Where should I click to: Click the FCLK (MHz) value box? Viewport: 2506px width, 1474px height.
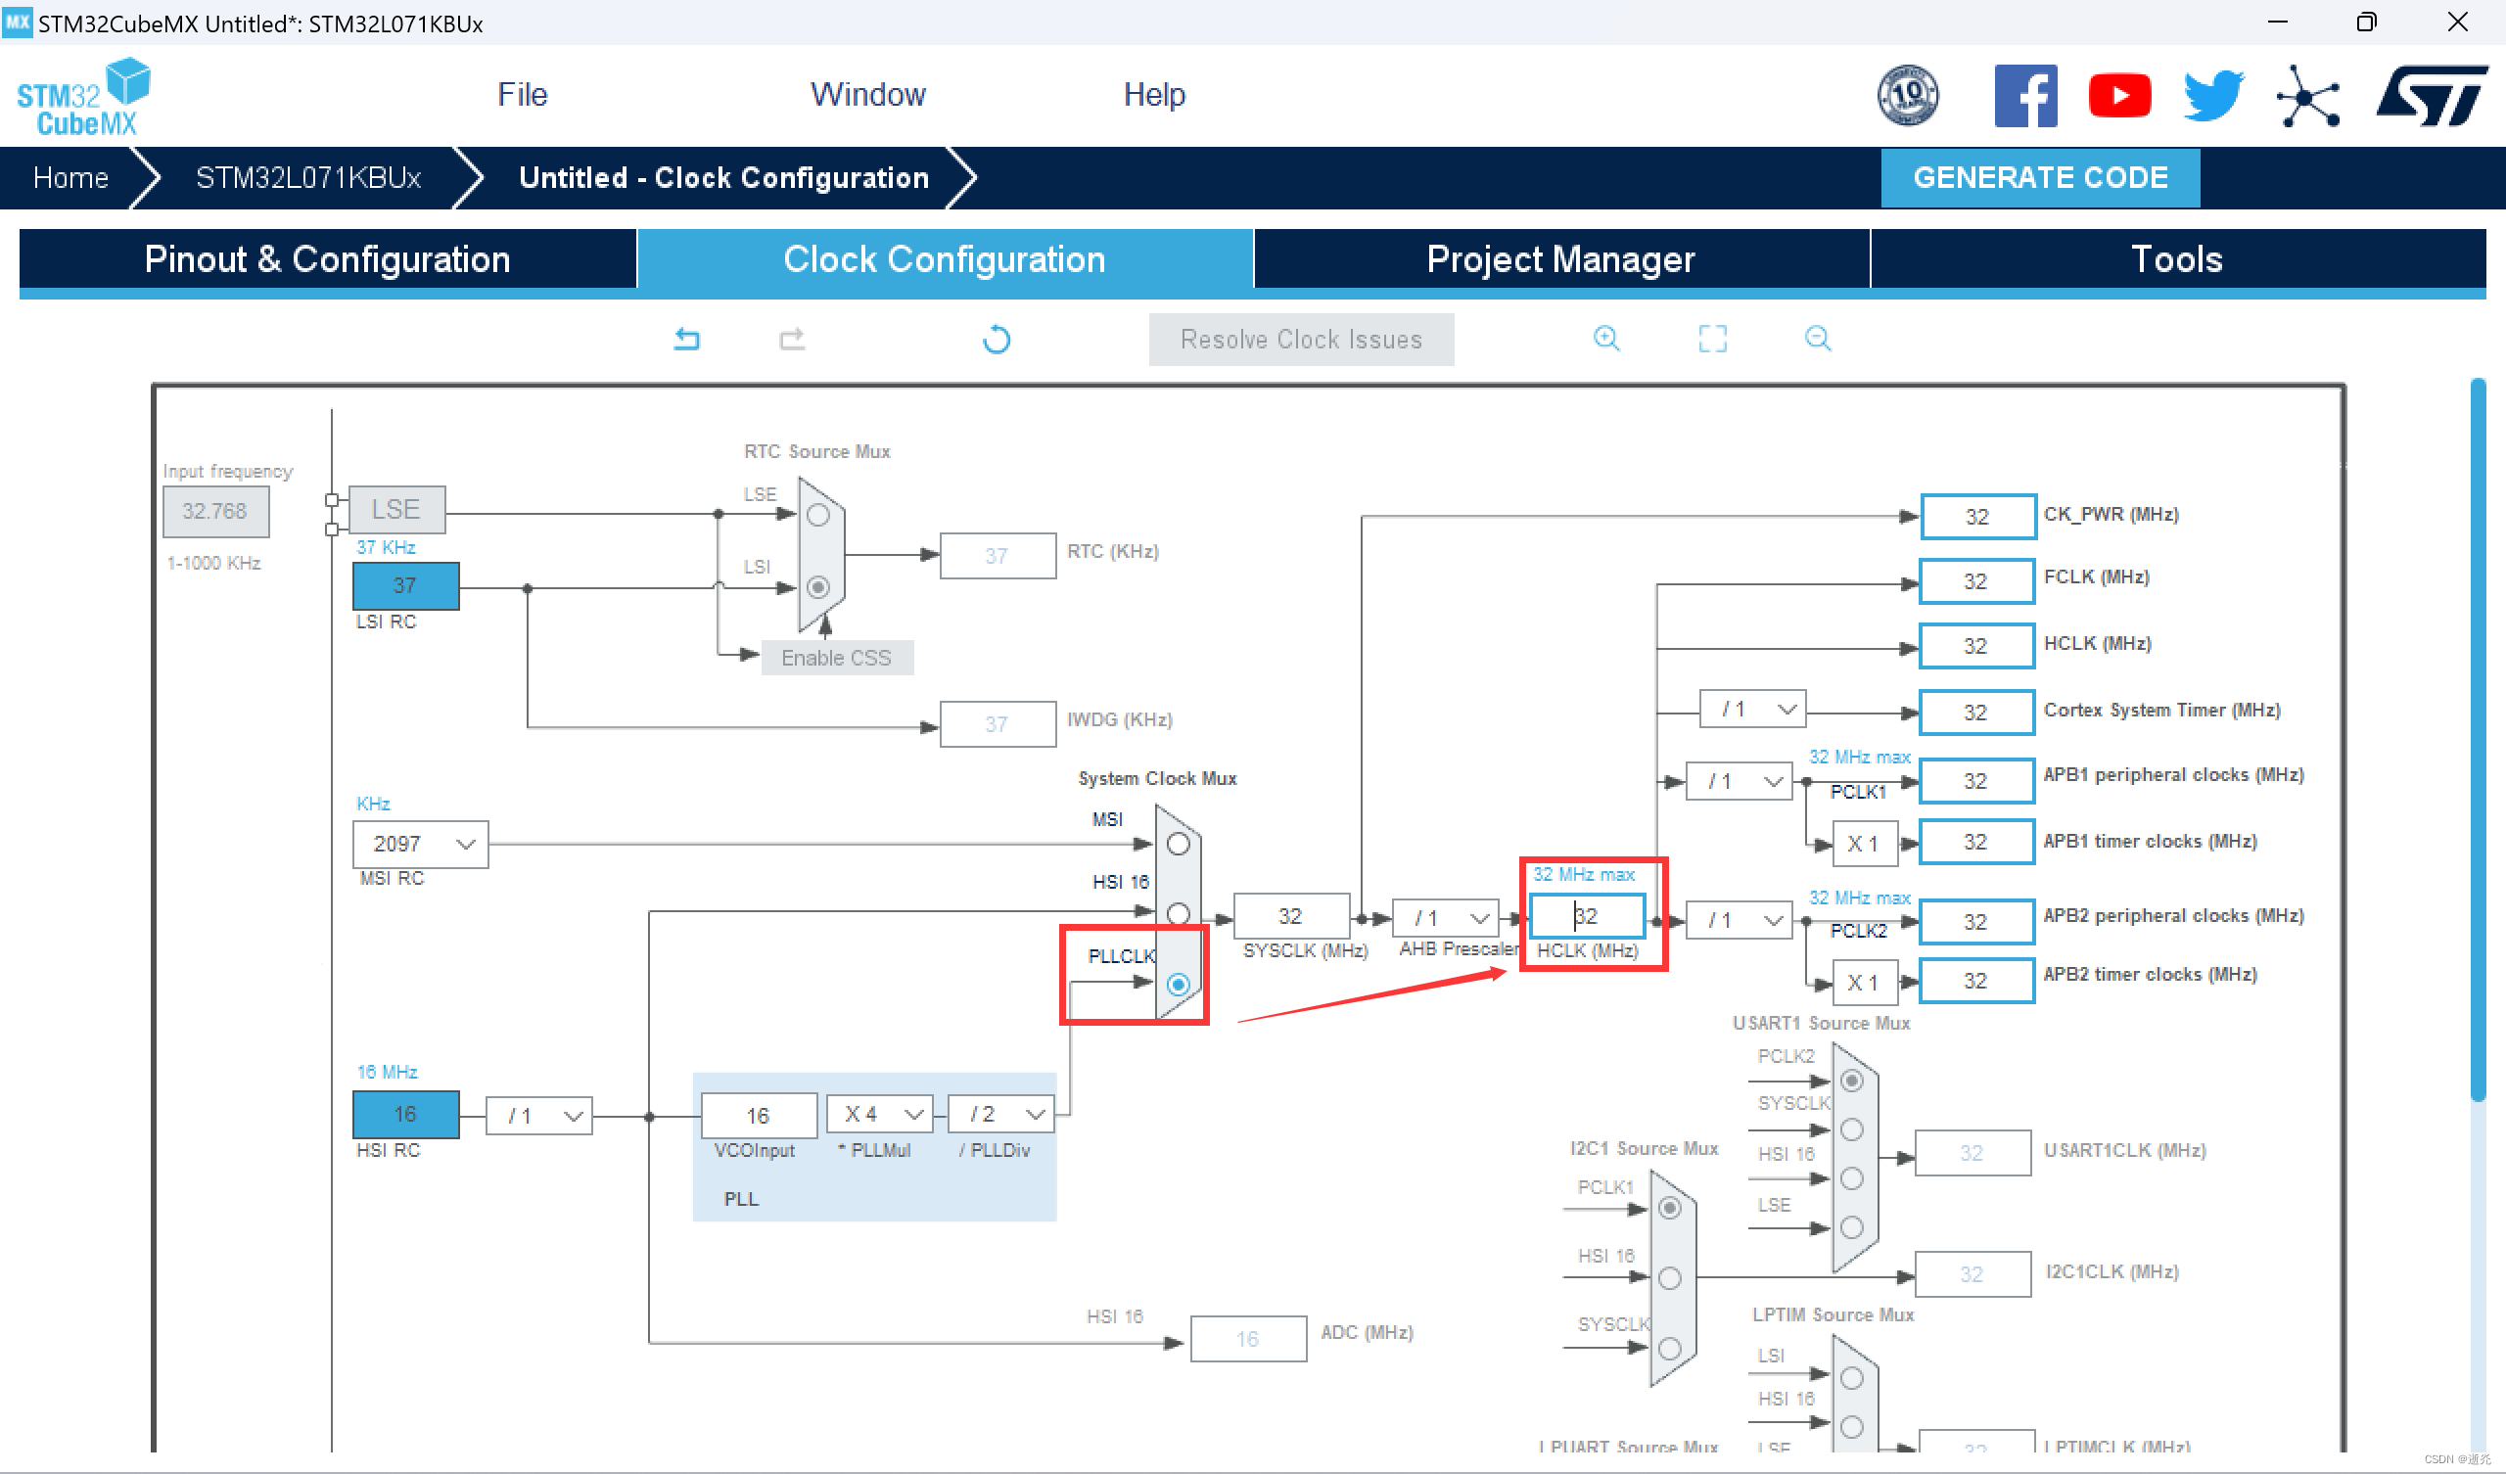click(x=1976, y=580)
